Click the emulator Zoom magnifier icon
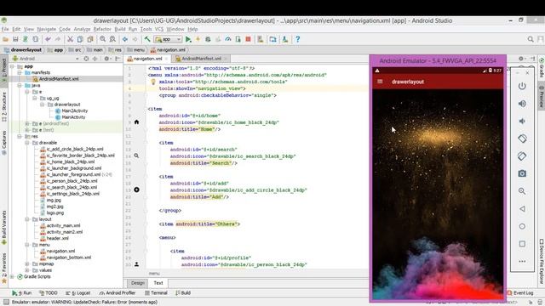The width and height of the screenshot is (545, 306). [522, 191]
